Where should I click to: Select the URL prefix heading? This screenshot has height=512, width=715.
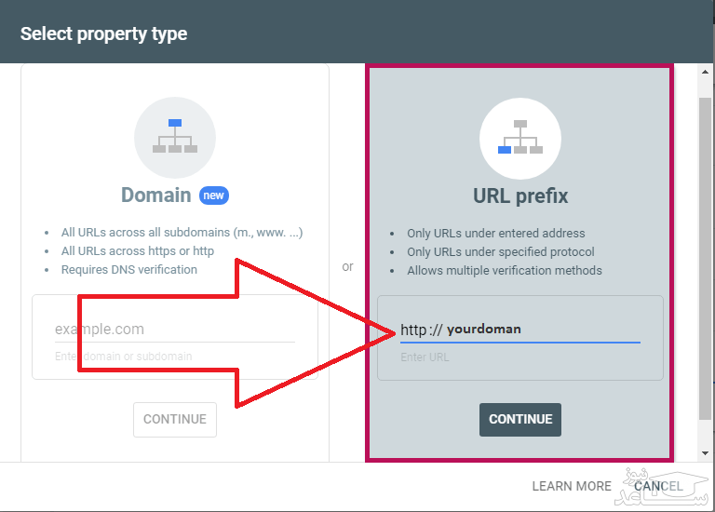point(519,196)
